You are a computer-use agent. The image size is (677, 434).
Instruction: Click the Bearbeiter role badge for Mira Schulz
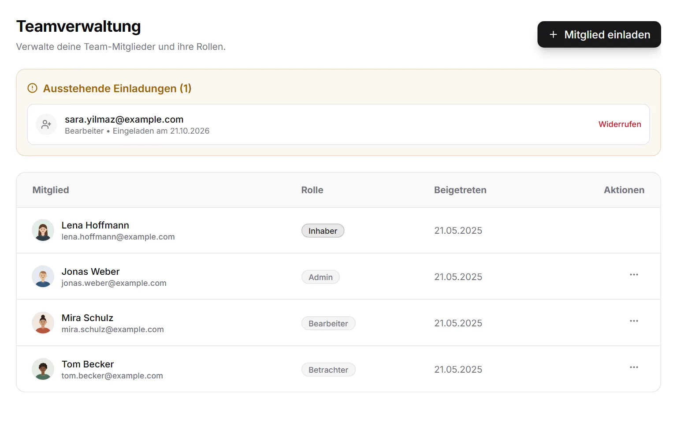point(328,323)
